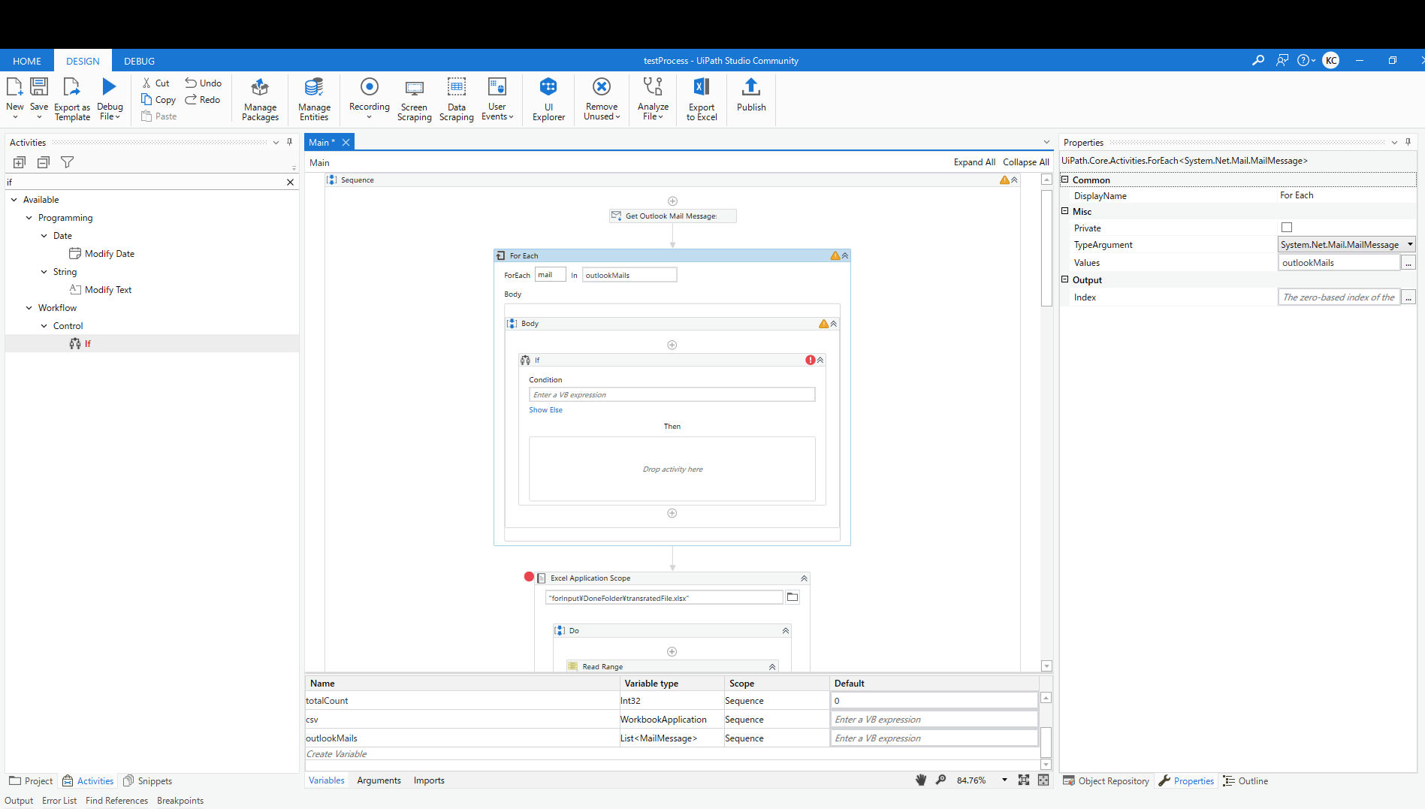Screen dimensions: 1425x809
Task: Click the Copy icon in ribbon
Action: pyautogui.click(x=147, y=99)
